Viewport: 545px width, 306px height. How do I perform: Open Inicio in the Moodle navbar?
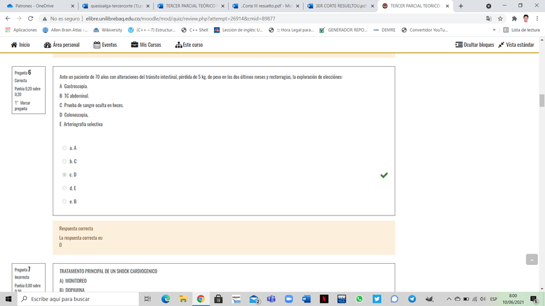pos(21,45)
